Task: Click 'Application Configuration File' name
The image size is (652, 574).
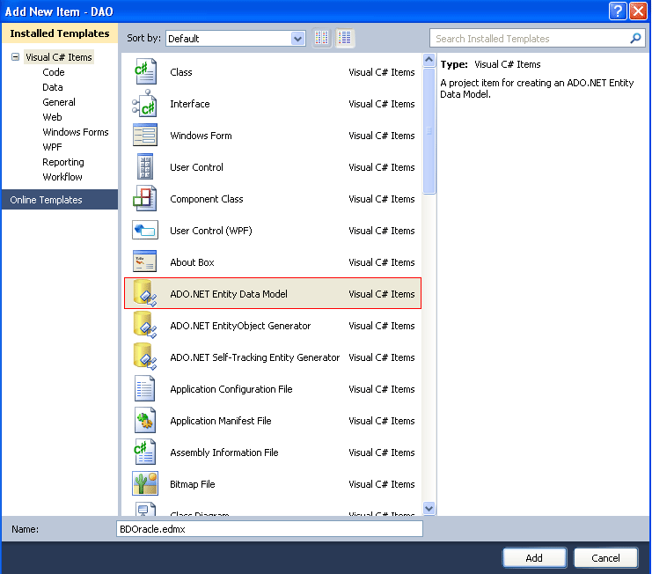Action: pos(231,389)
